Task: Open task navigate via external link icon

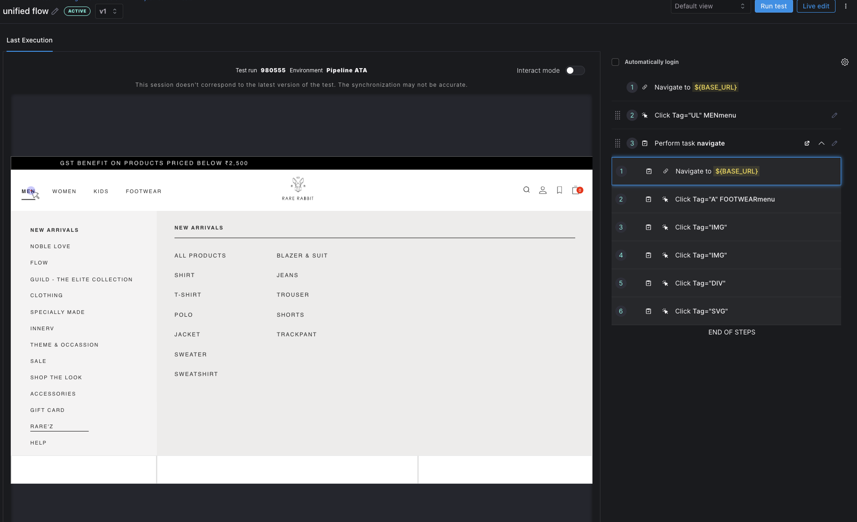Action: click(807, 143)
